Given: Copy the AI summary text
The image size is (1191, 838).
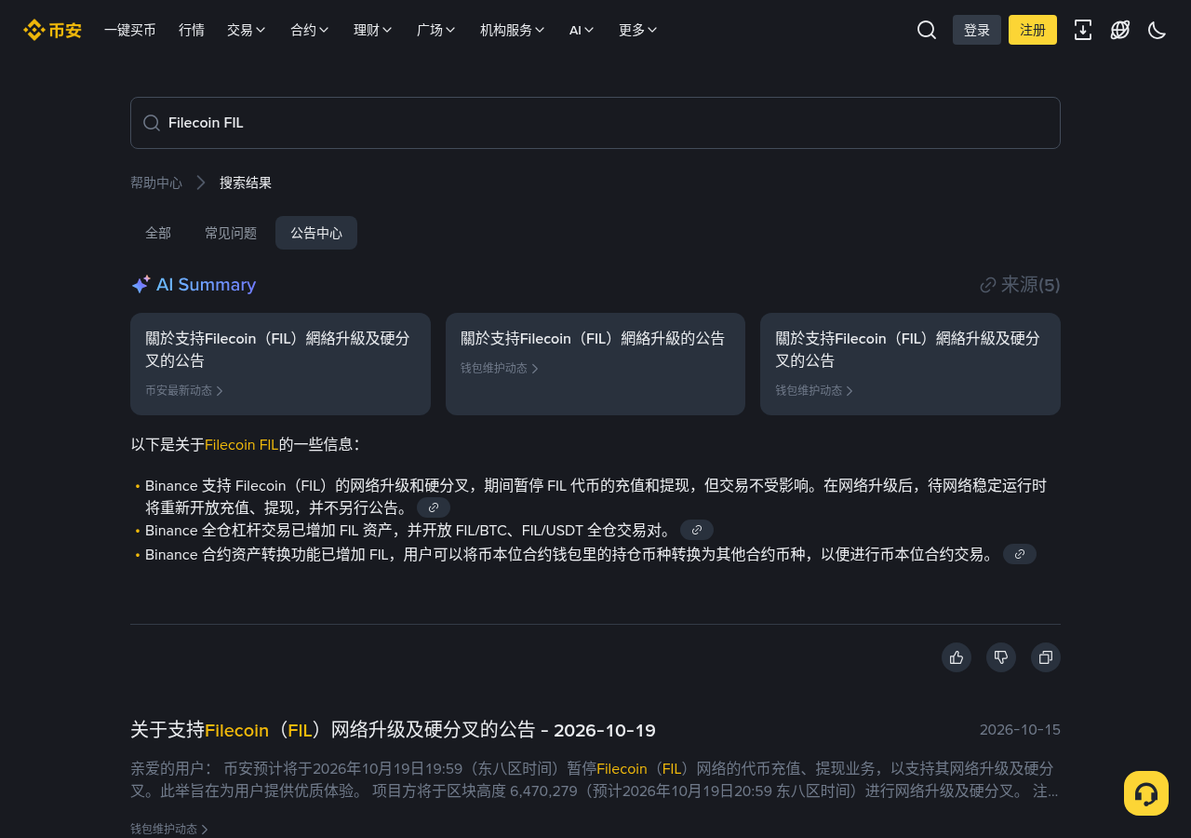Looking at the screenshot, I should tap(1046, 657).
